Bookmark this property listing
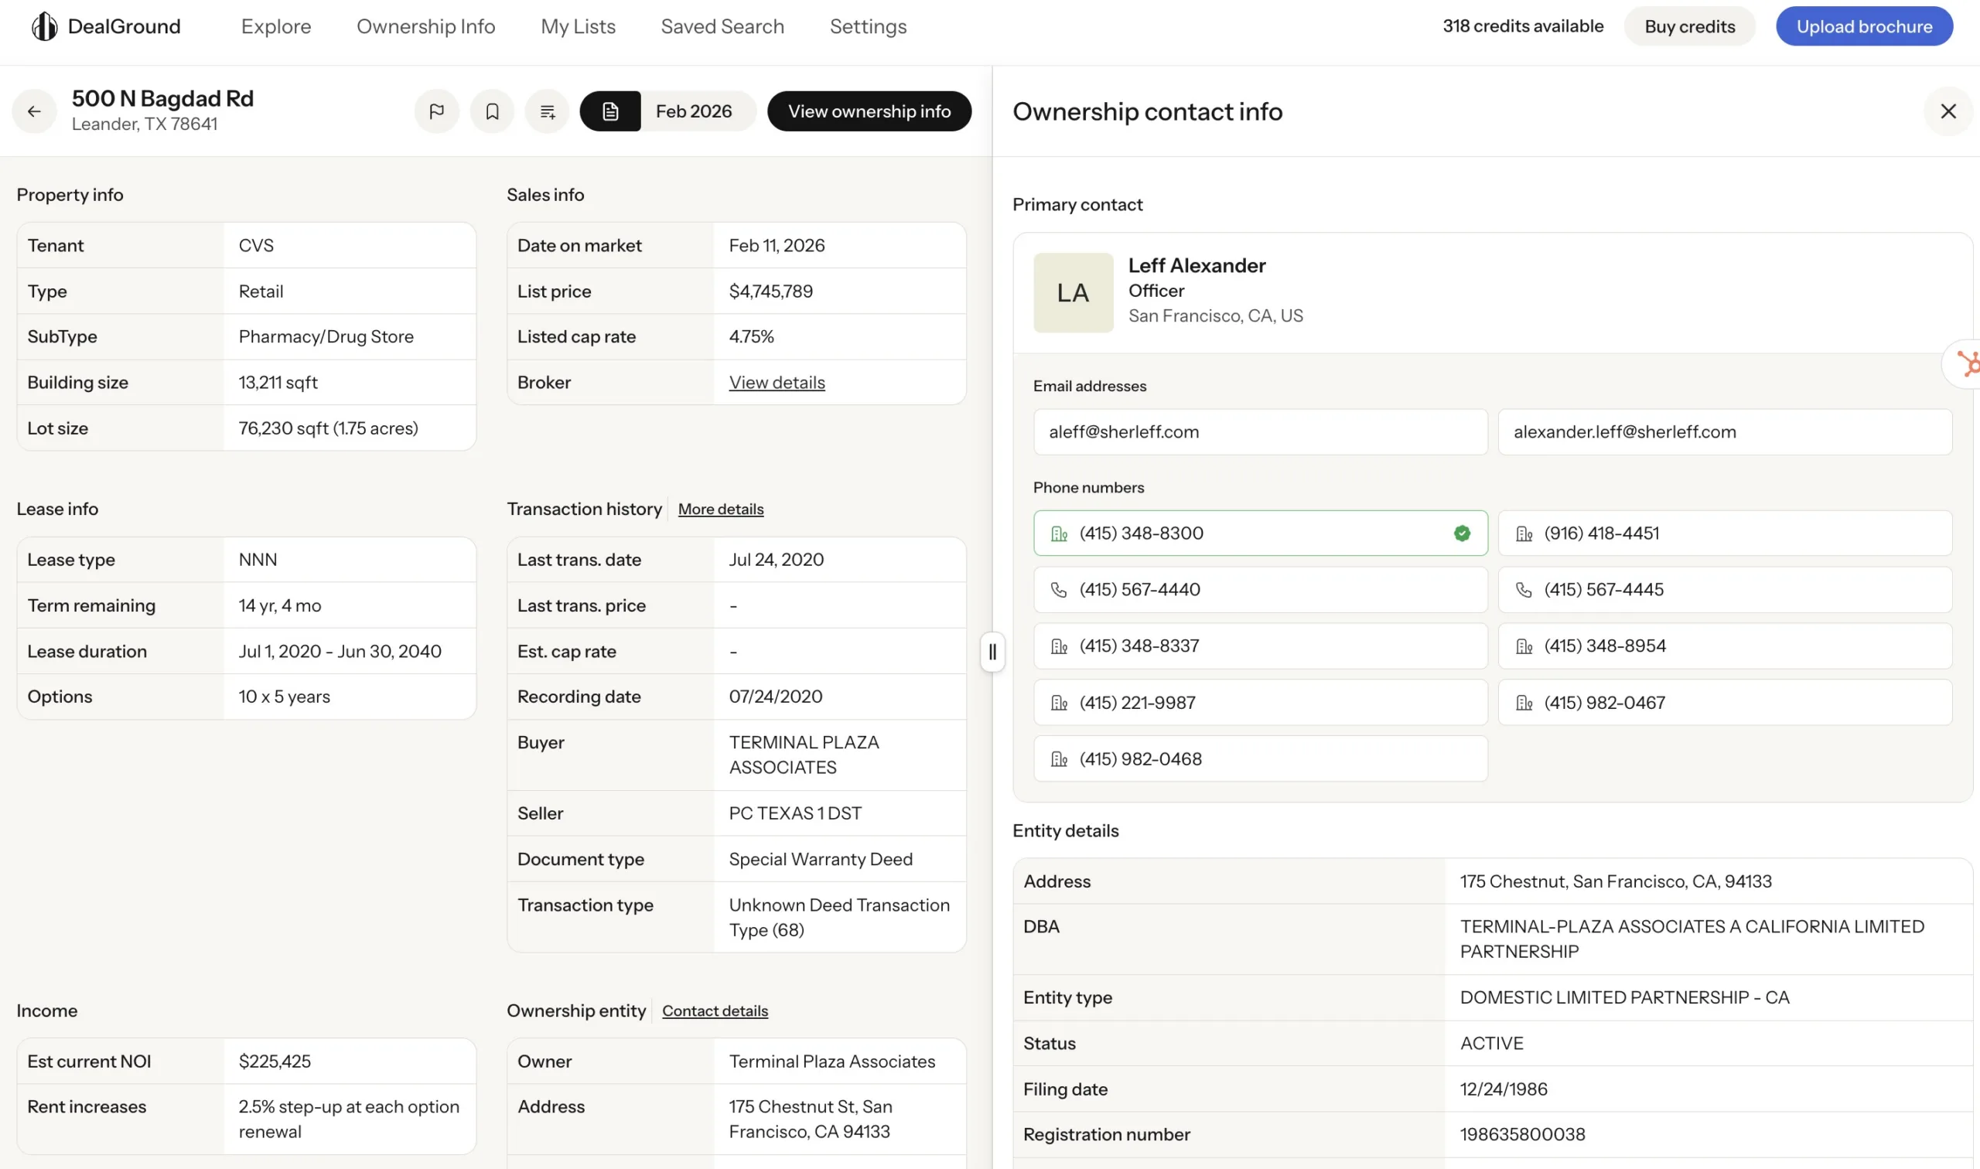The image size is (1980, 1169). coord(492,111)
